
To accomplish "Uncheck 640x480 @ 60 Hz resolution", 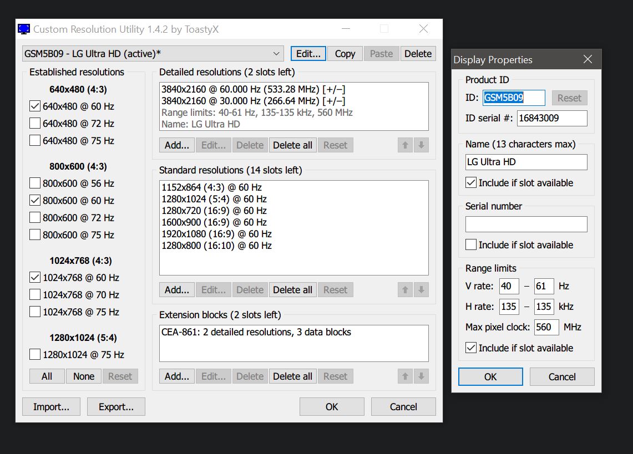I will click(35, 106).
